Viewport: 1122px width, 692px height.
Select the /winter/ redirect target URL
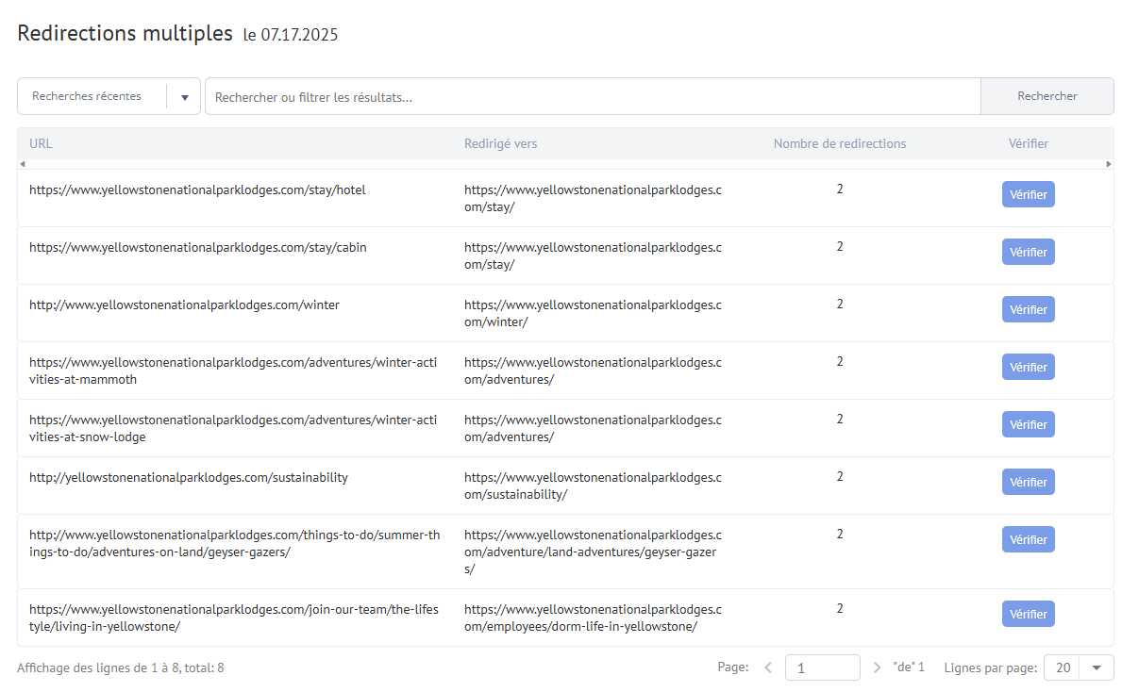tap(593, 313)
